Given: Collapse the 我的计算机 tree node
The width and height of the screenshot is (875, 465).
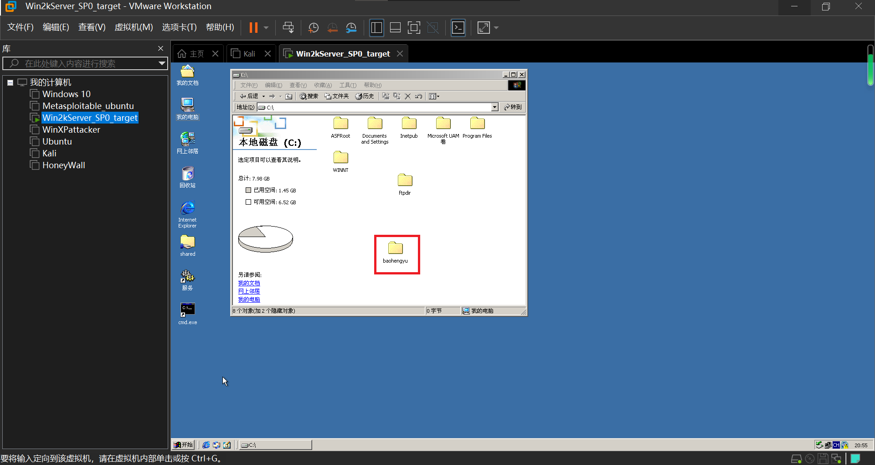Looking at the screenshot, I should (x=10, y=83).
